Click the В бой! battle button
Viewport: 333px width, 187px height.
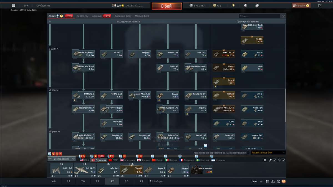tap(167, 6)
